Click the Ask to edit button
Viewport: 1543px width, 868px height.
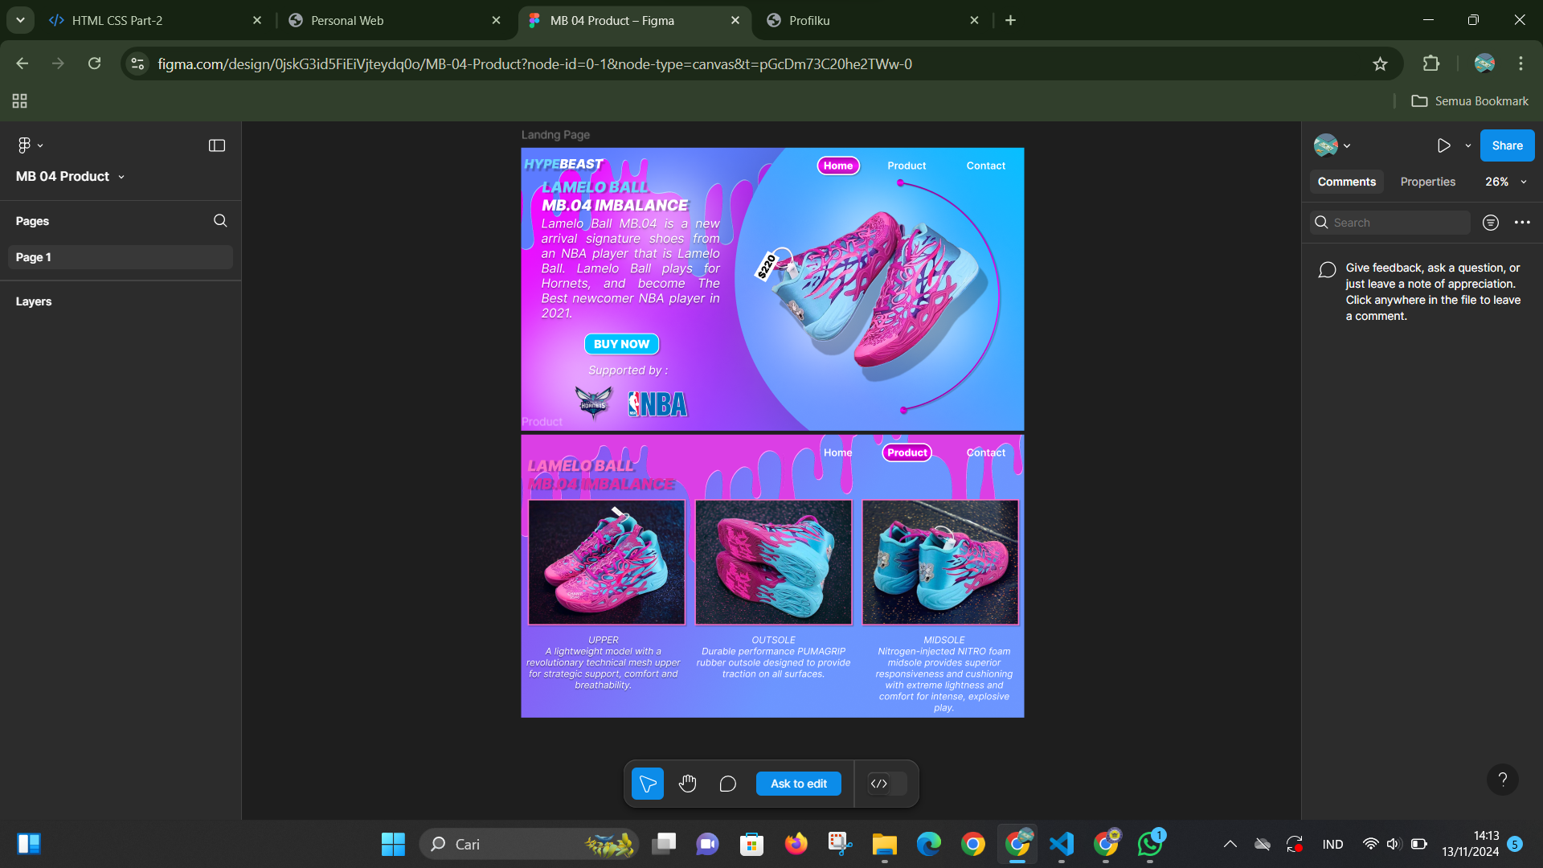798,784
